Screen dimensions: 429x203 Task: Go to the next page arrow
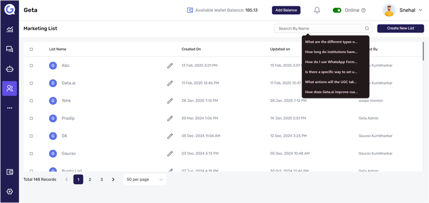(113, 180)
